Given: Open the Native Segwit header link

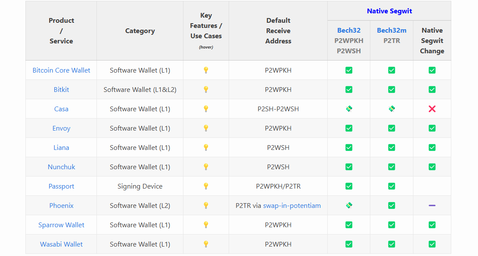Looking at the screenshot, I should tap(389, 11).
